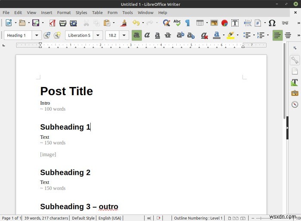The height and width of the screenshot is (221, 301).
Task: Open a file with the folder icon
Action: (x=22, y=23)
